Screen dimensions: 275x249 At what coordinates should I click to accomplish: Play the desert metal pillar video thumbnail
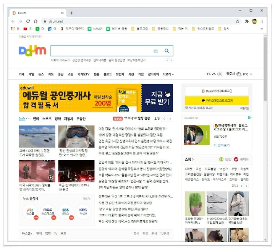tap(37, 171)
